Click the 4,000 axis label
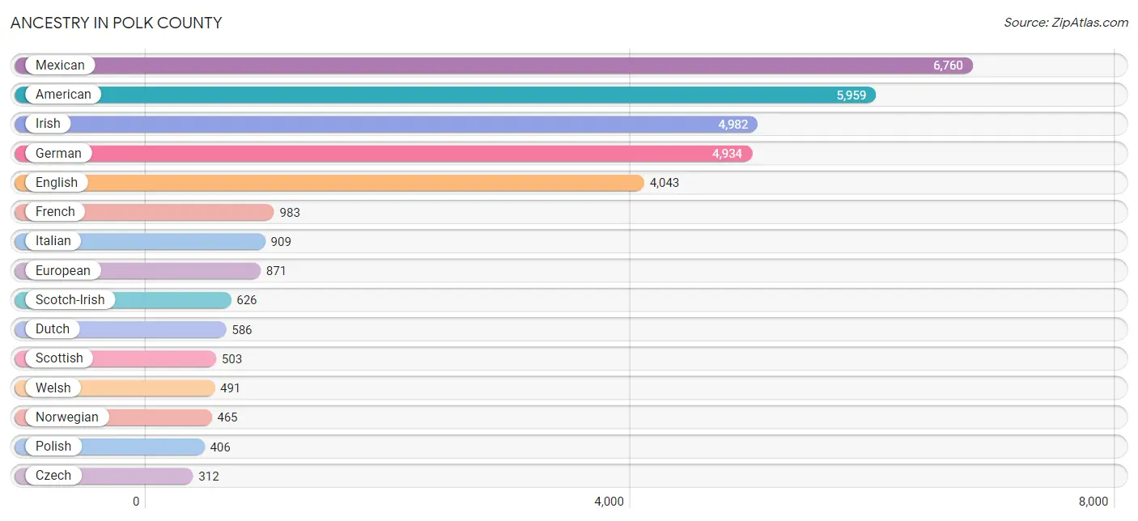Viewport: 1138px width, 521px height. [x=609, y=502]
